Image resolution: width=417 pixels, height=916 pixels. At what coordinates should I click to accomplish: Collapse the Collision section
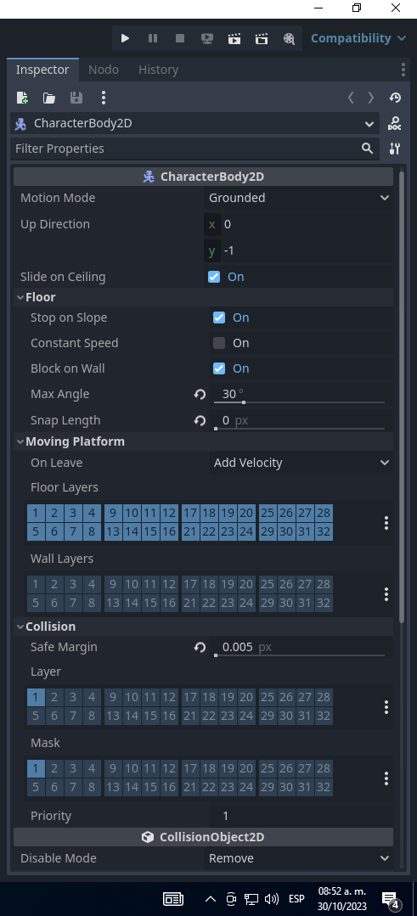tap(203, 627)
